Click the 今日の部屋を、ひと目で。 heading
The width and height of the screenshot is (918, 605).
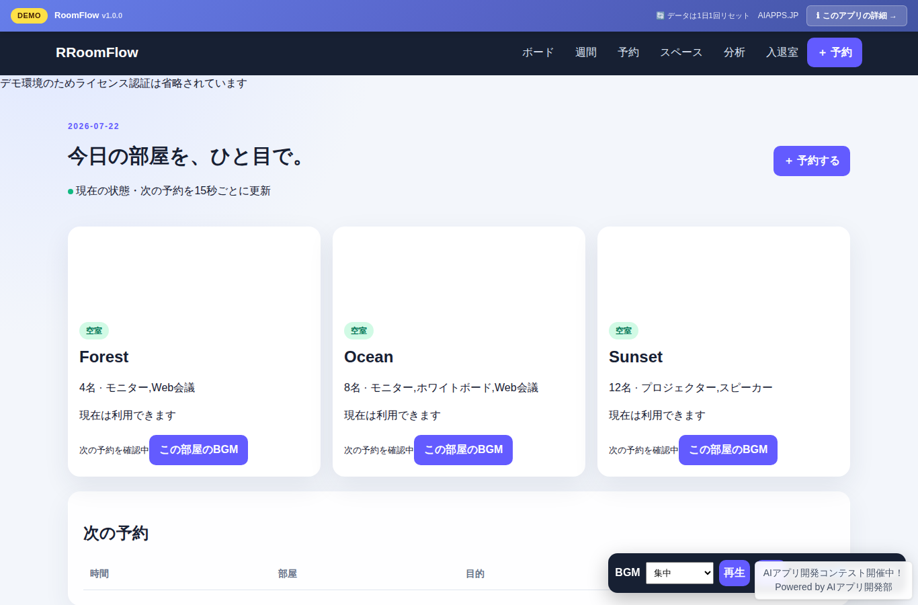tap(189, 157)
